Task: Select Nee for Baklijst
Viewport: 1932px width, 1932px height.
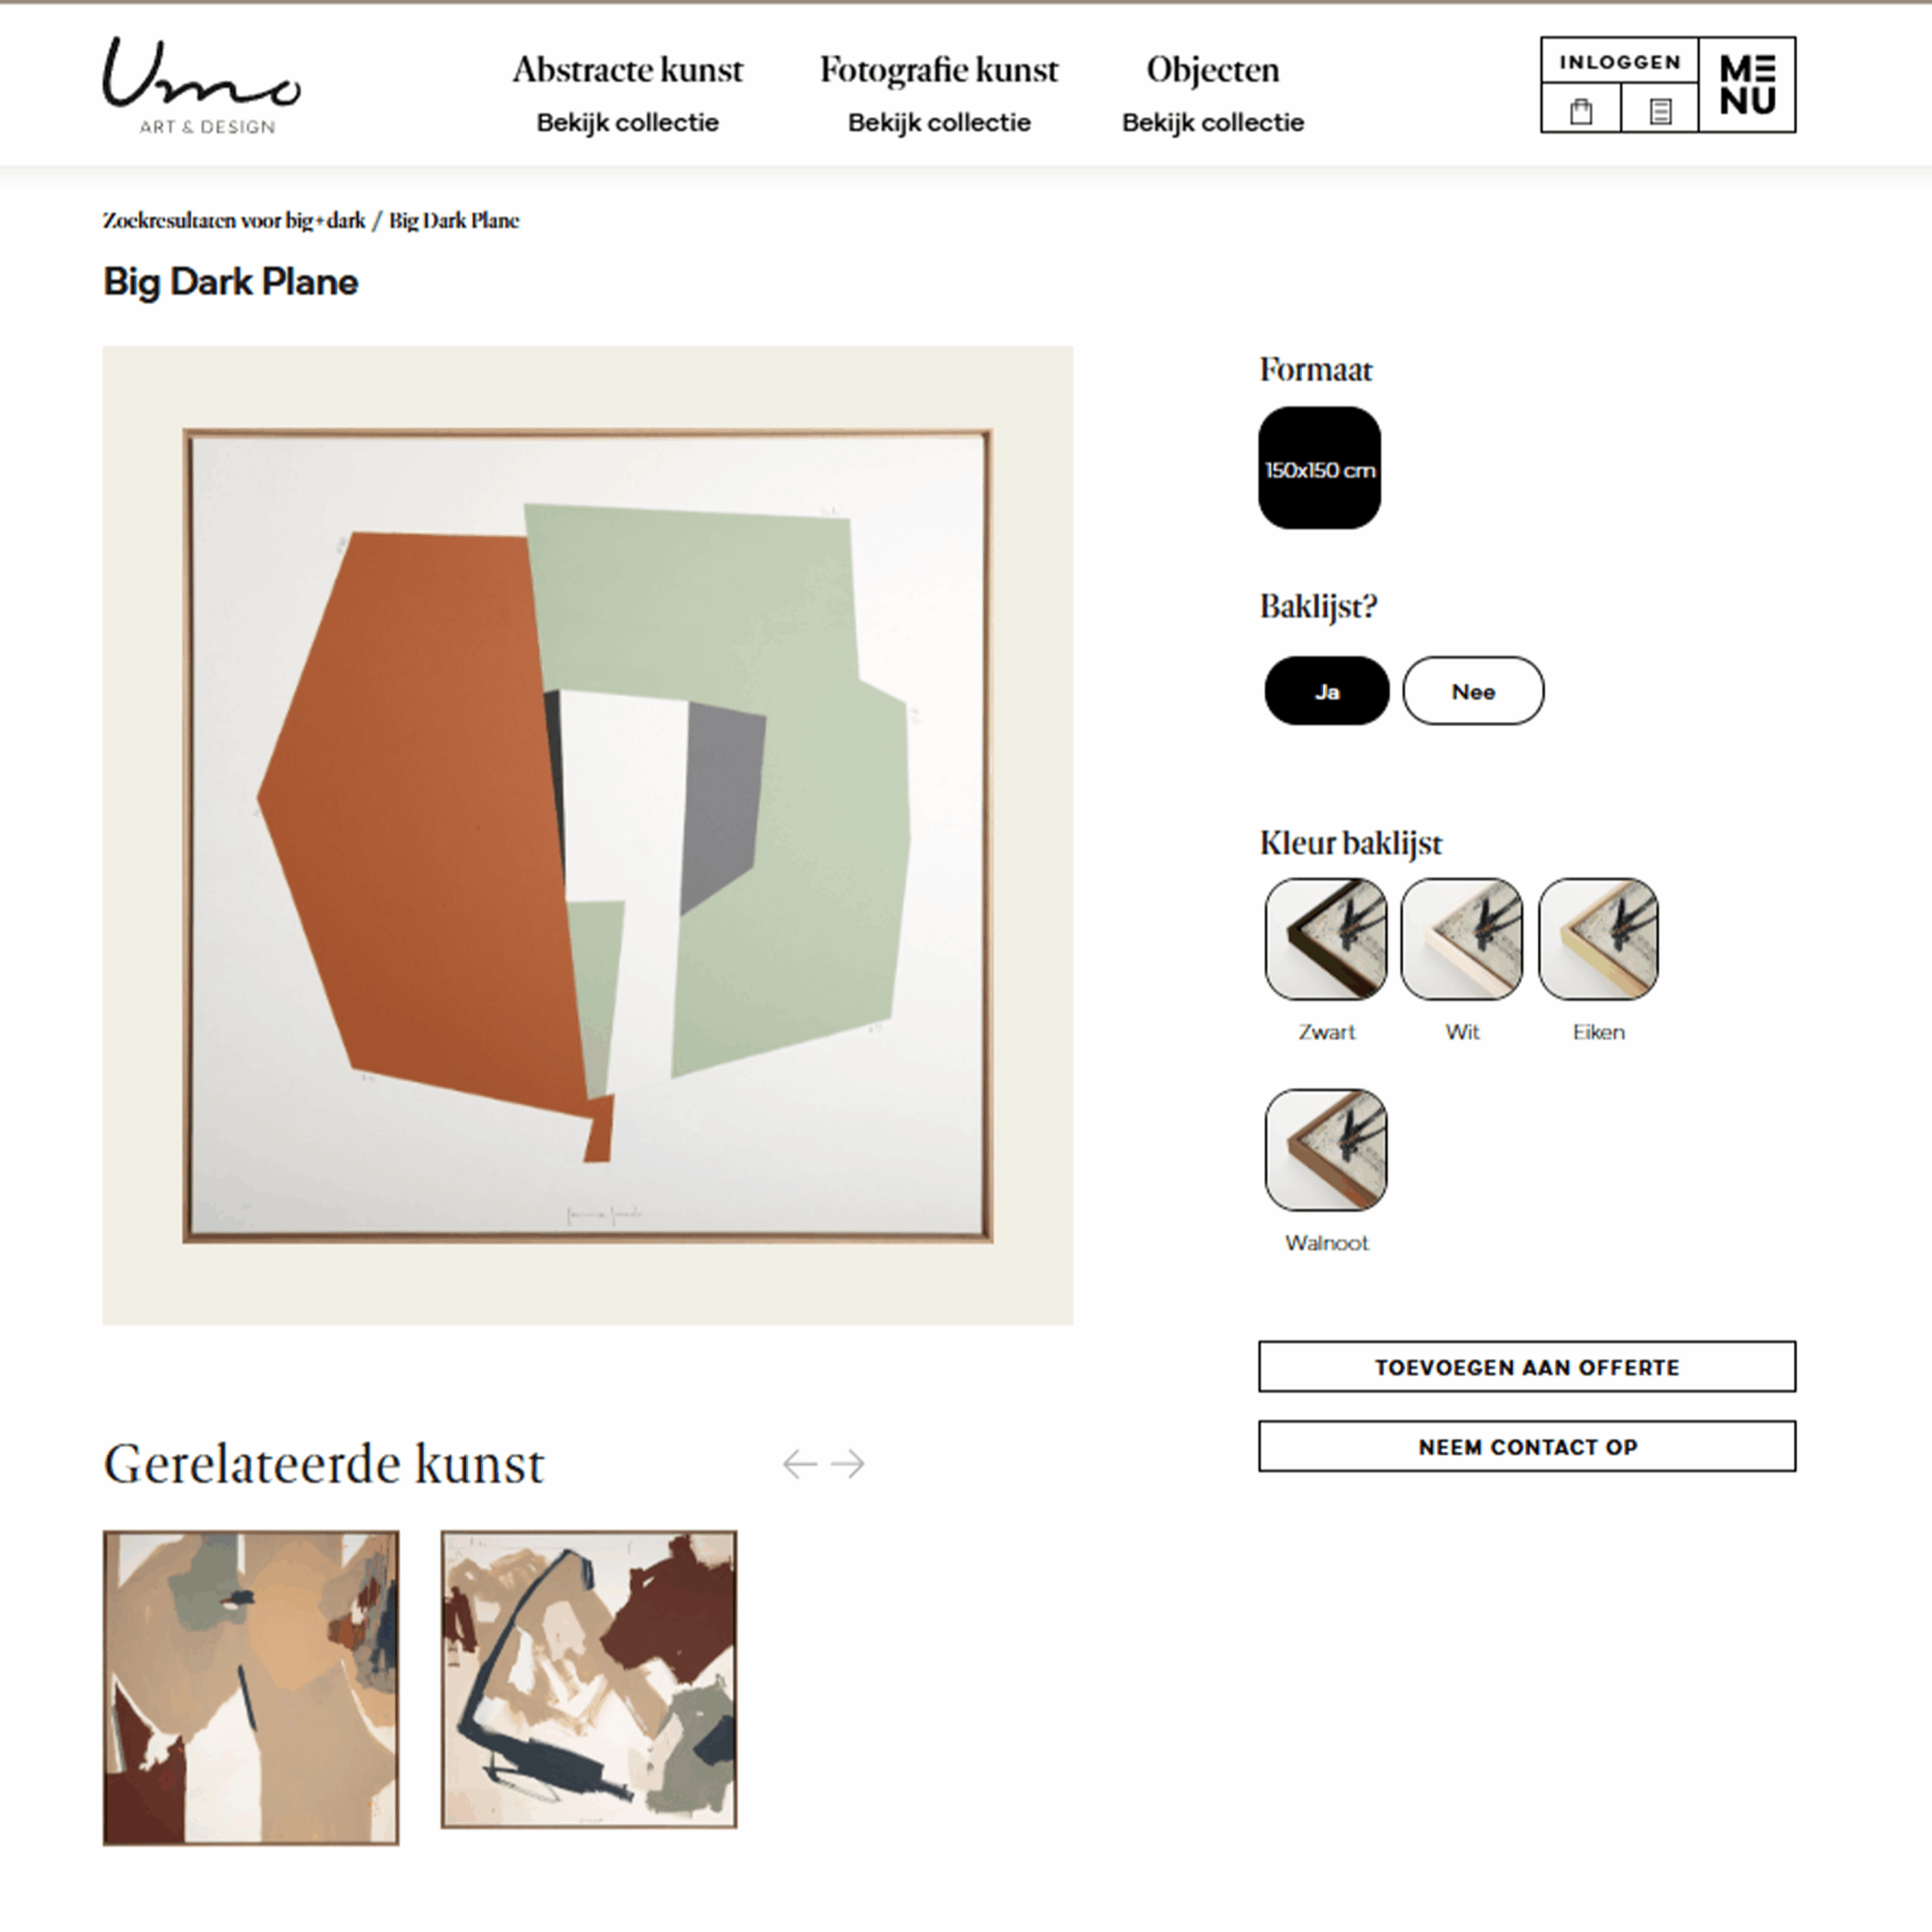Action: [x=1473, y=691]
